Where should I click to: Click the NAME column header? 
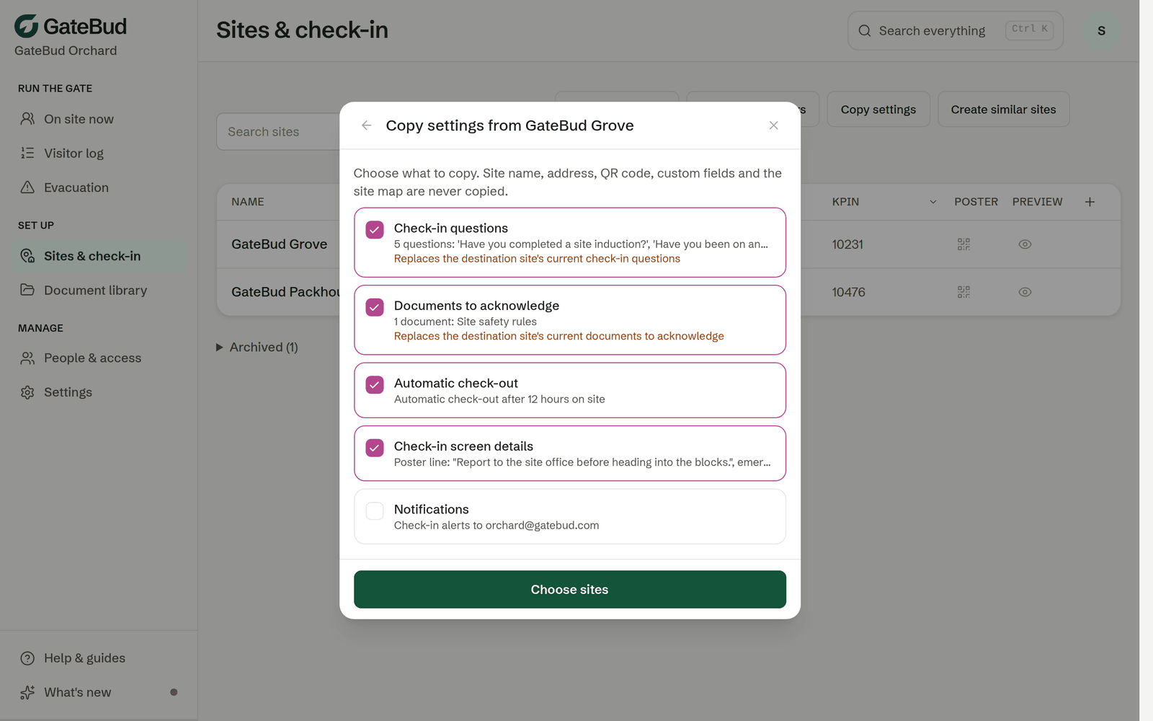click(248, 202)
